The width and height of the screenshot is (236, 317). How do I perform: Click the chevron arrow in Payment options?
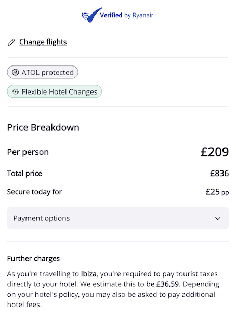218,219
